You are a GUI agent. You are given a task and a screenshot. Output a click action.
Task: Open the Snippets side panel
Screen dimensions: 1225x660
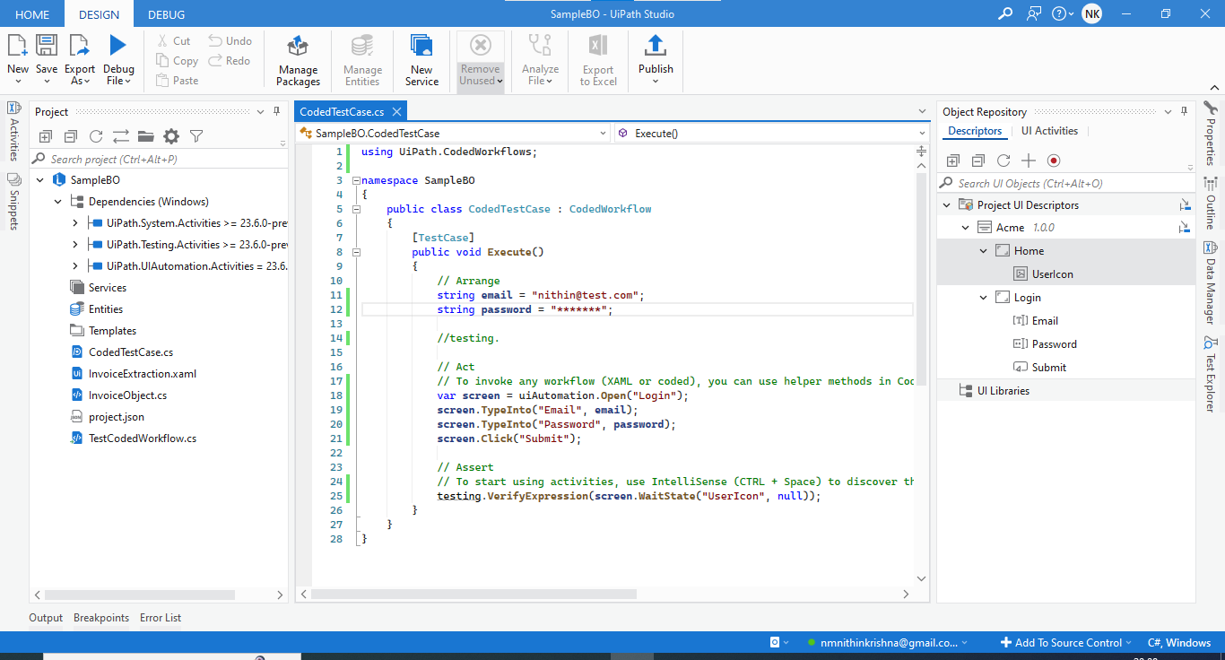pyautogui.click(x=13, y=203)
